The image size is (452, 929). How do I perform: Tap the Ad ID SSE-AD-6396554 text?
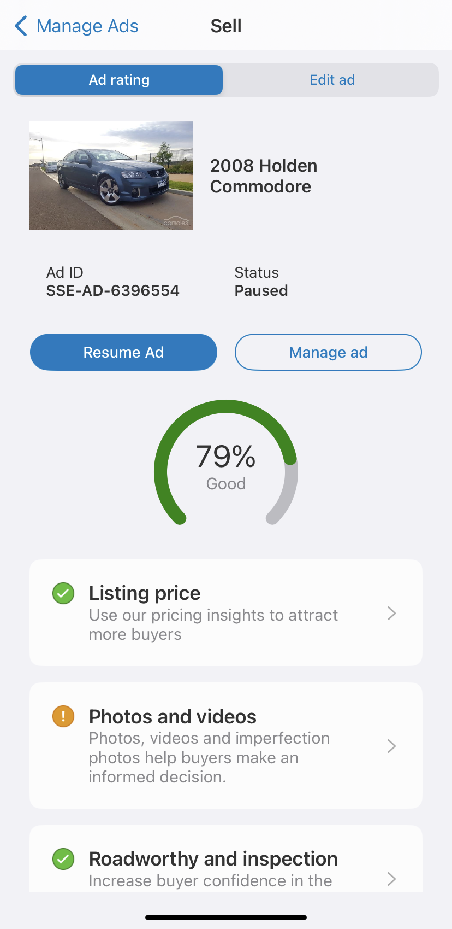(112, 290)
